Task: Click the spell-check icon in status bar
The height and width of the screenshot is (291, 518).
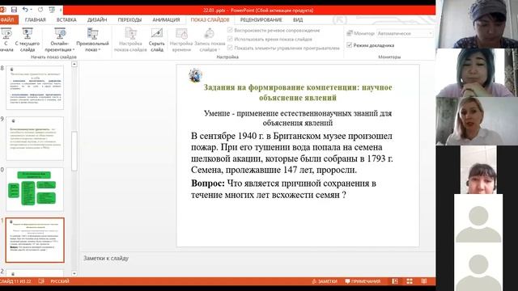Action: (x=41, y=281)
